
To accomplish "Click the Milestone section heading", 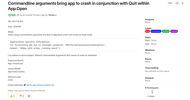I will (150, 50).
